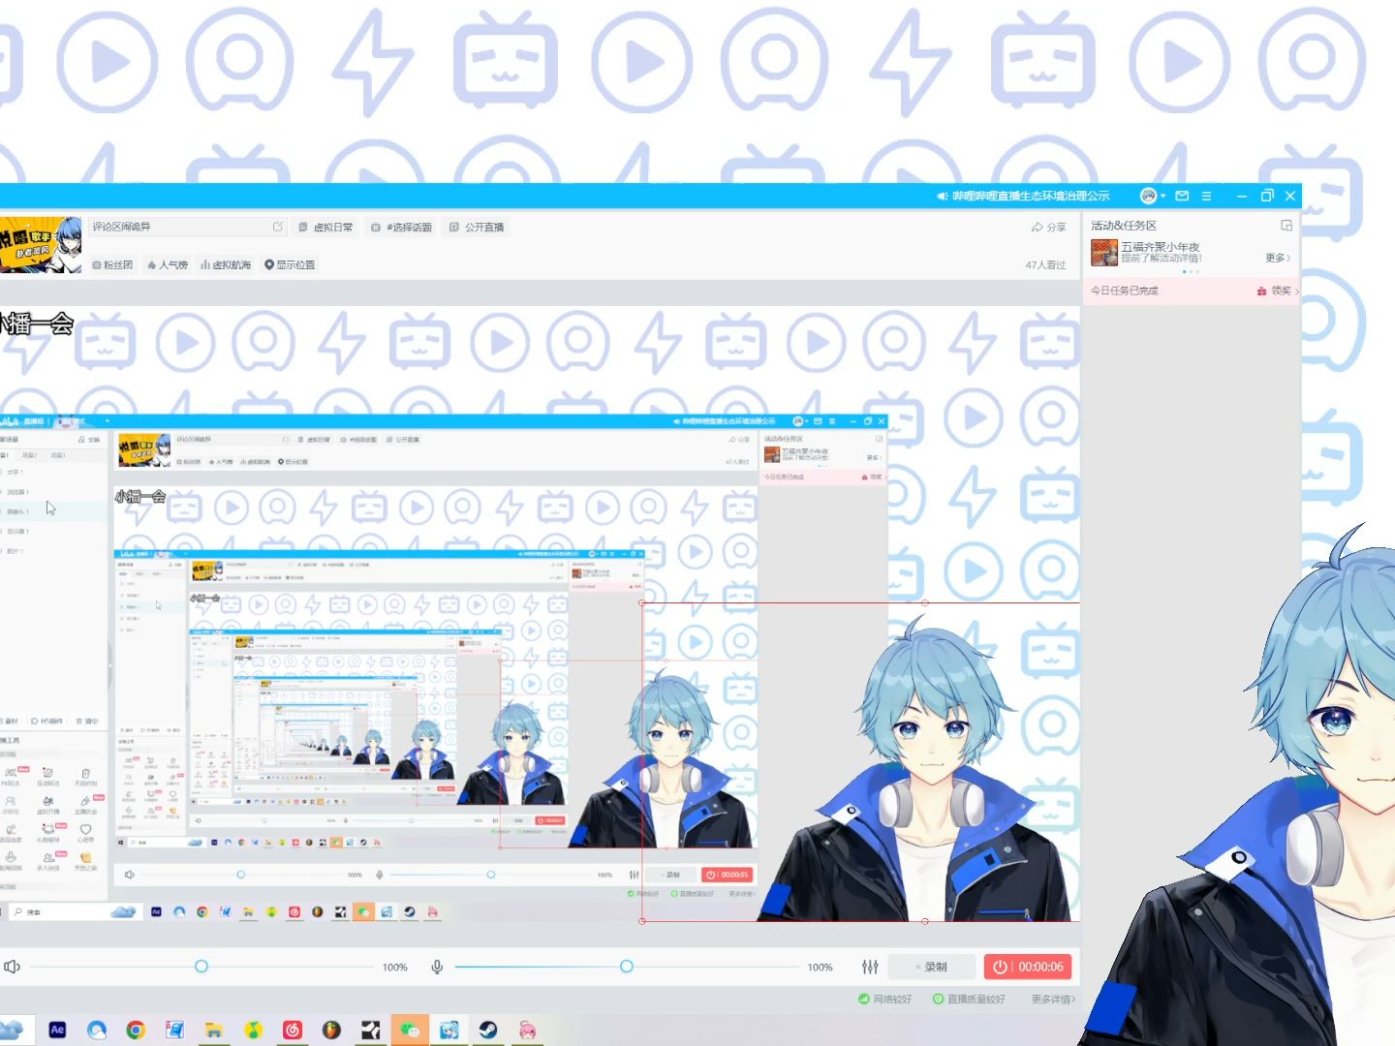Open the yellow-green music app on taskbar
The image size is (1395, 1046).
253,1030
